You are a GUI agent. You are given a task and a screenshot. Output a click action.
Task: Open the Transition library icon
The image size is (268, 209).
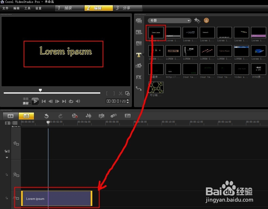(x=139, y=32)
